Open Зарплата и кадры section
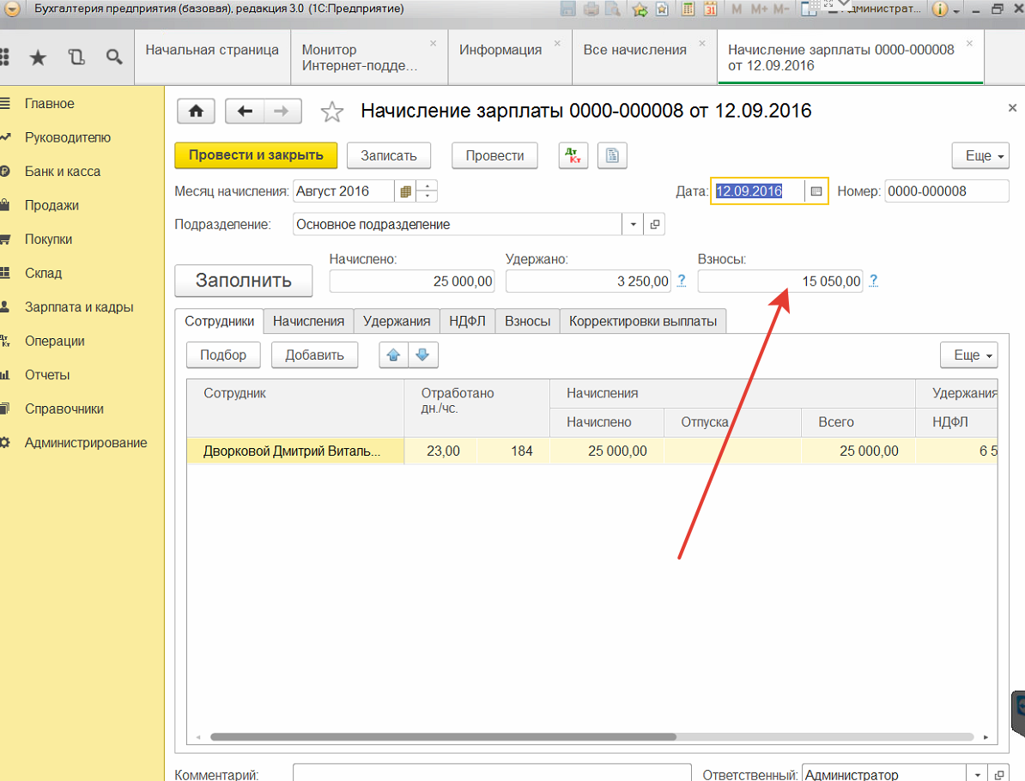Screen dimensions: 1025x781 click(x=79, y=307)
